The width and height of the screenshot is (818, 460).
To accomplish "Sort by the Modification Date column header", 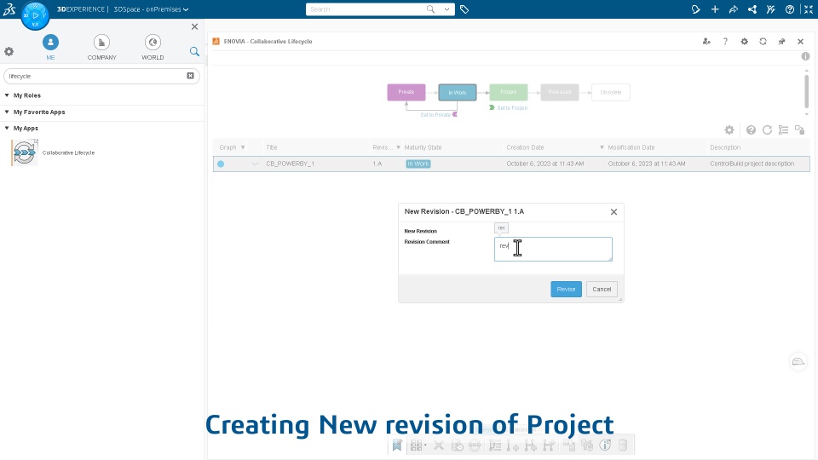I will pos(631,147).
